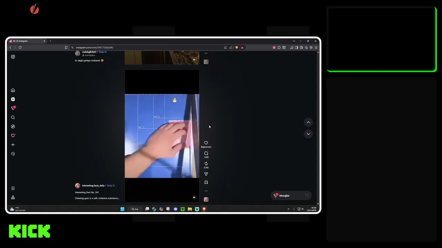Open Meta apps icon at sidebar bottom
This screenshot has width=442, height=248.
tap(13, 197)
